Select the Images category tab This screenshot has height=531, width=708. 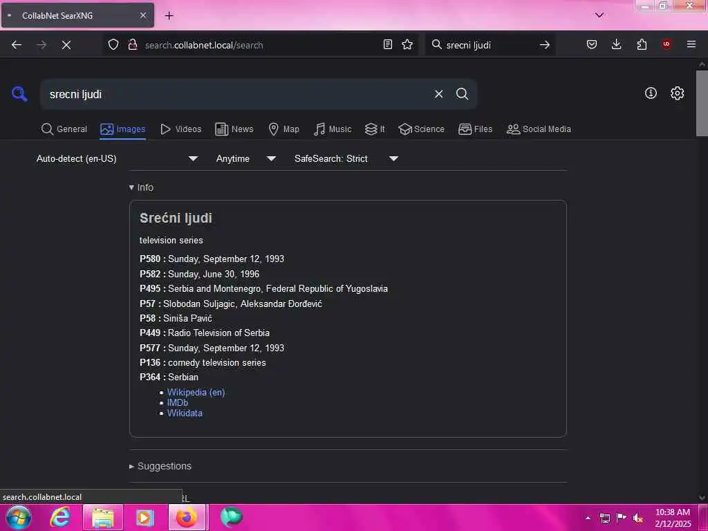point(123,129)
